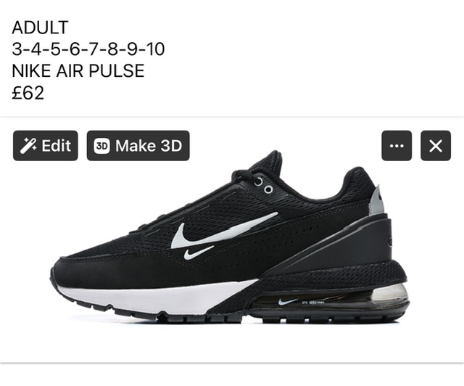
Task: Click the sizes line 3-4-5-6-7-8-9-10
Action: (x=88, y=49)
